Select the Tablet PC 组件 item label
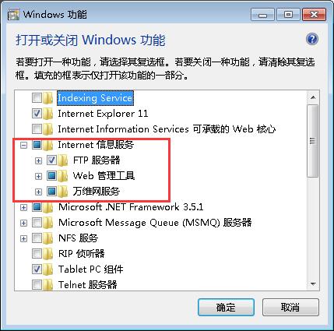Viewport: 334px width, 331px height. point(90,269)
